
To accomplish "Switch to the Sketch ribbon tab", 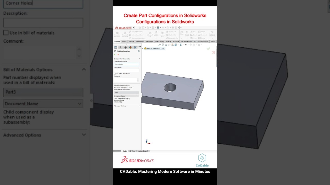I will pyautogui.click(x=124, y=41).
